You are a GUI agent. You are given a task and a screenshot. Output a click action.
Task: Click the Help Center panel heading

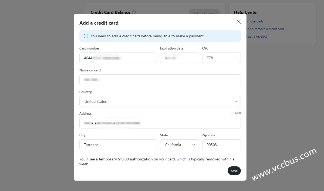(x=246, y=12)
